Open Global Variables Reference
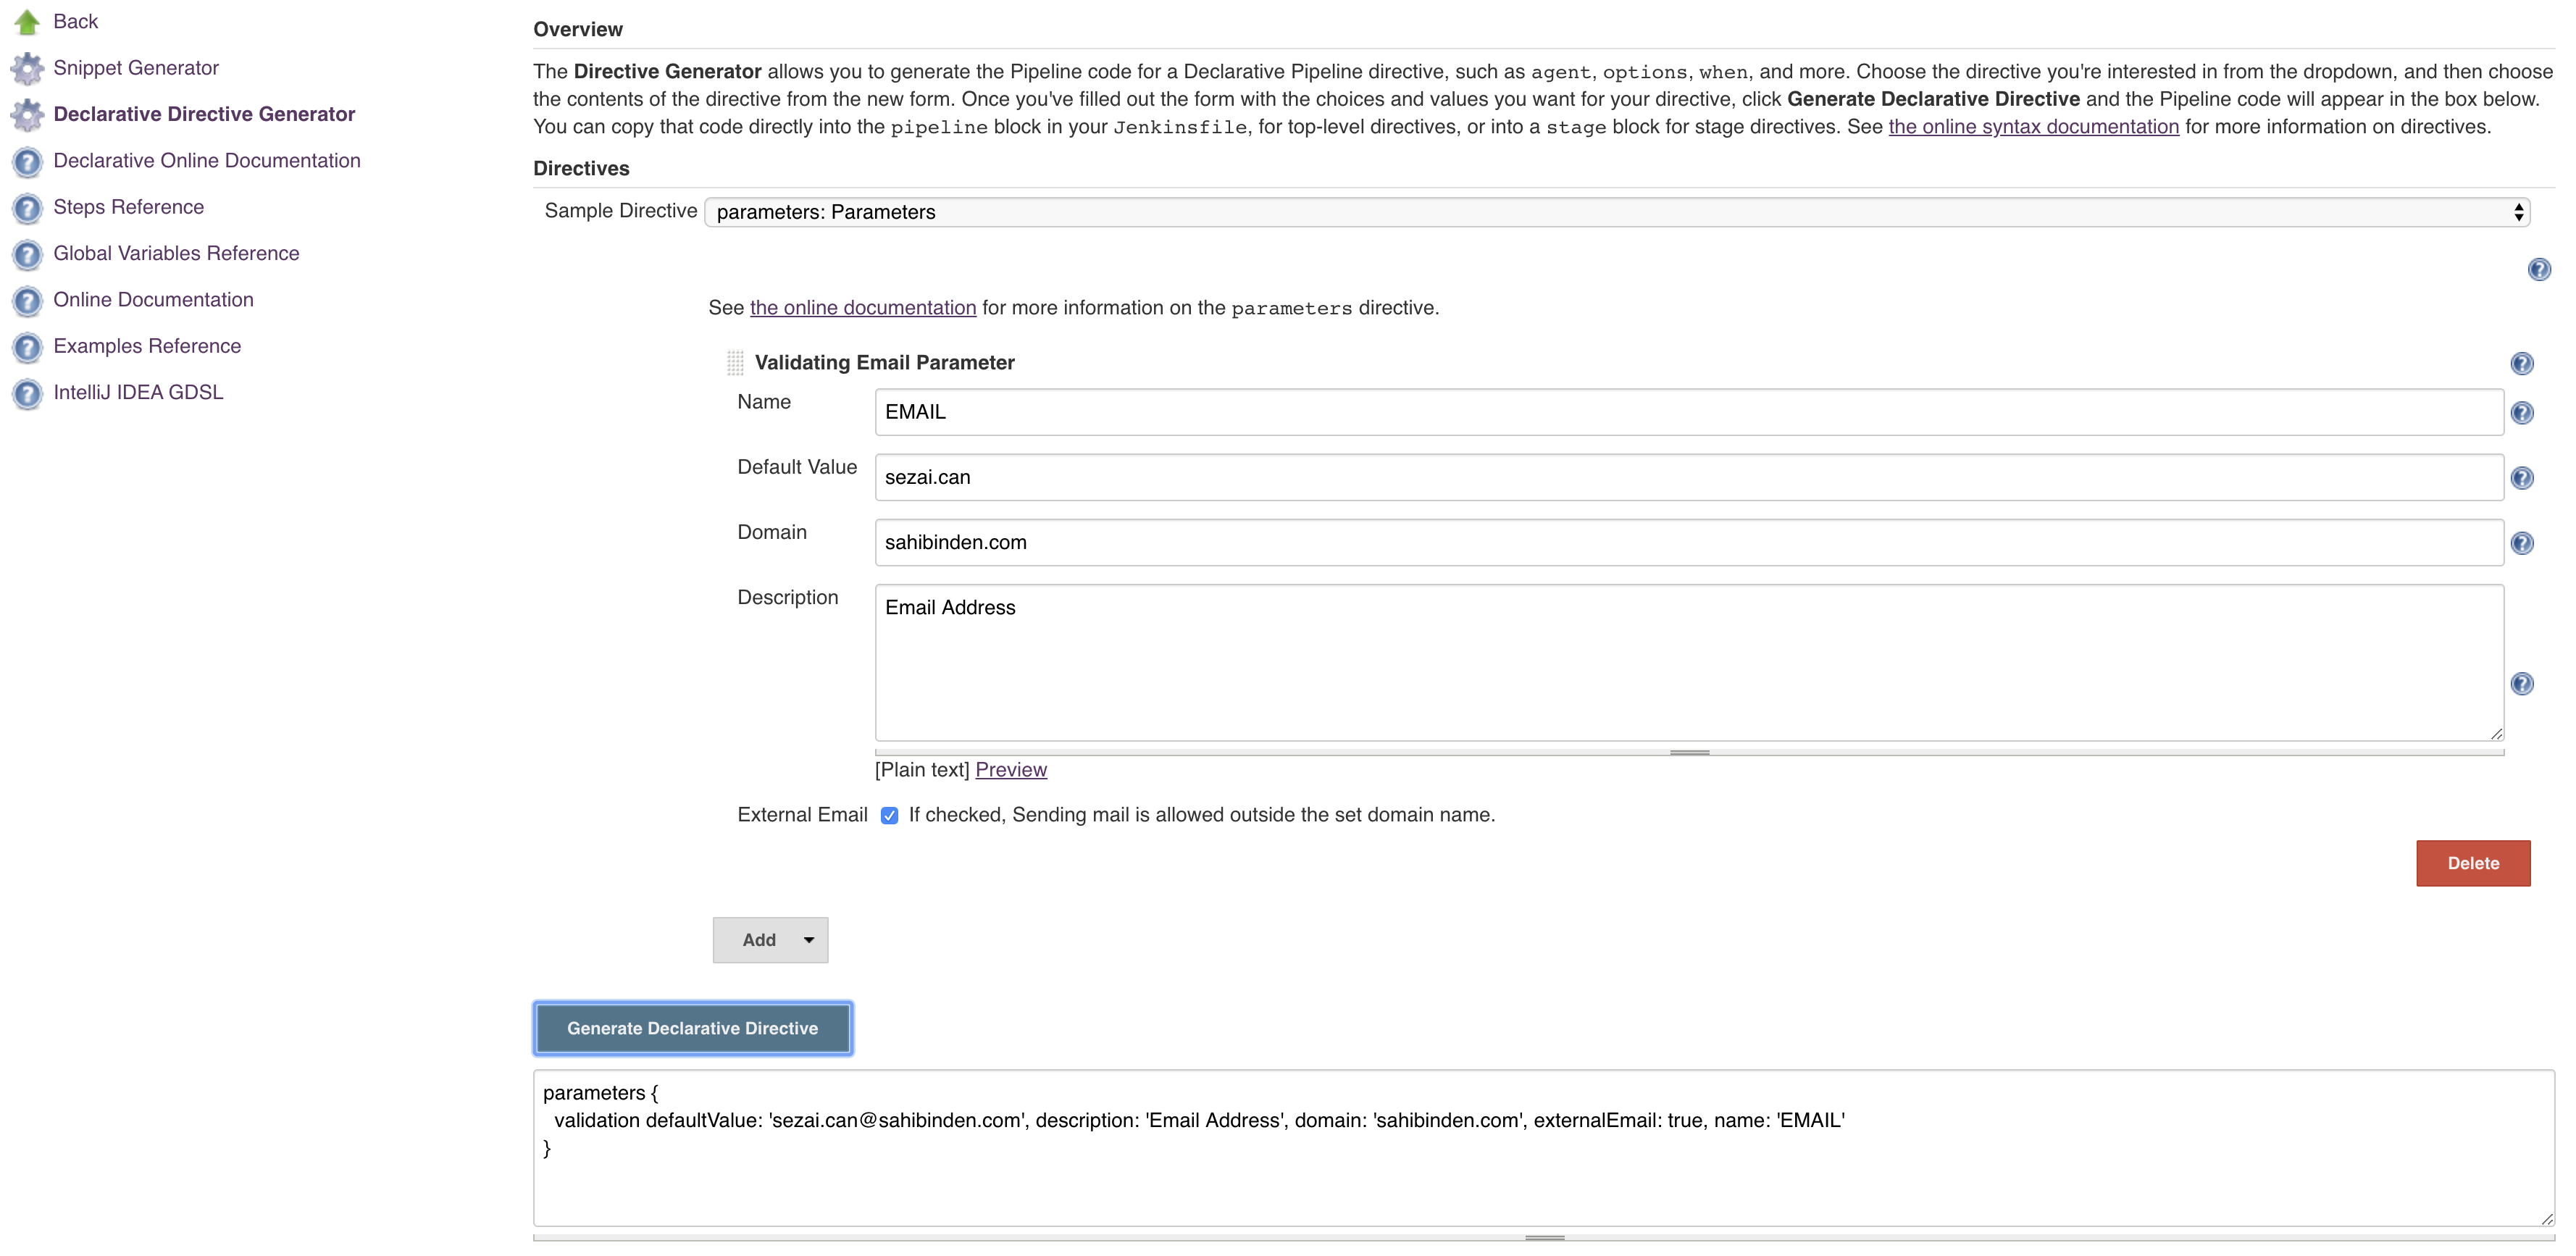This screenshot has height=1256, width=2576. tap(176, 254)
